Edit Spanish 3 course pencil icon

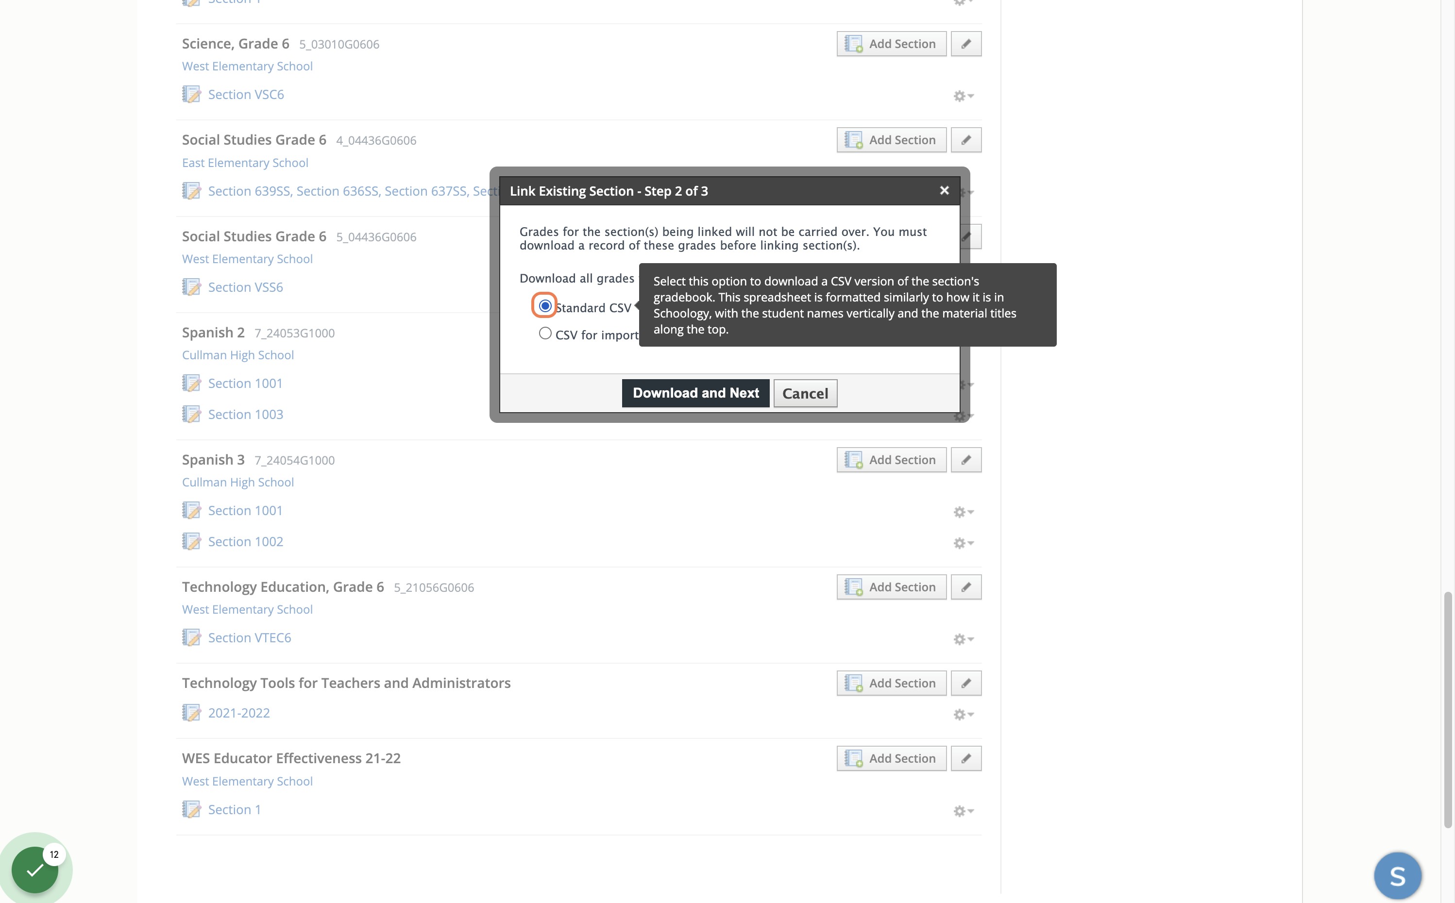click(x=966, y=460)
